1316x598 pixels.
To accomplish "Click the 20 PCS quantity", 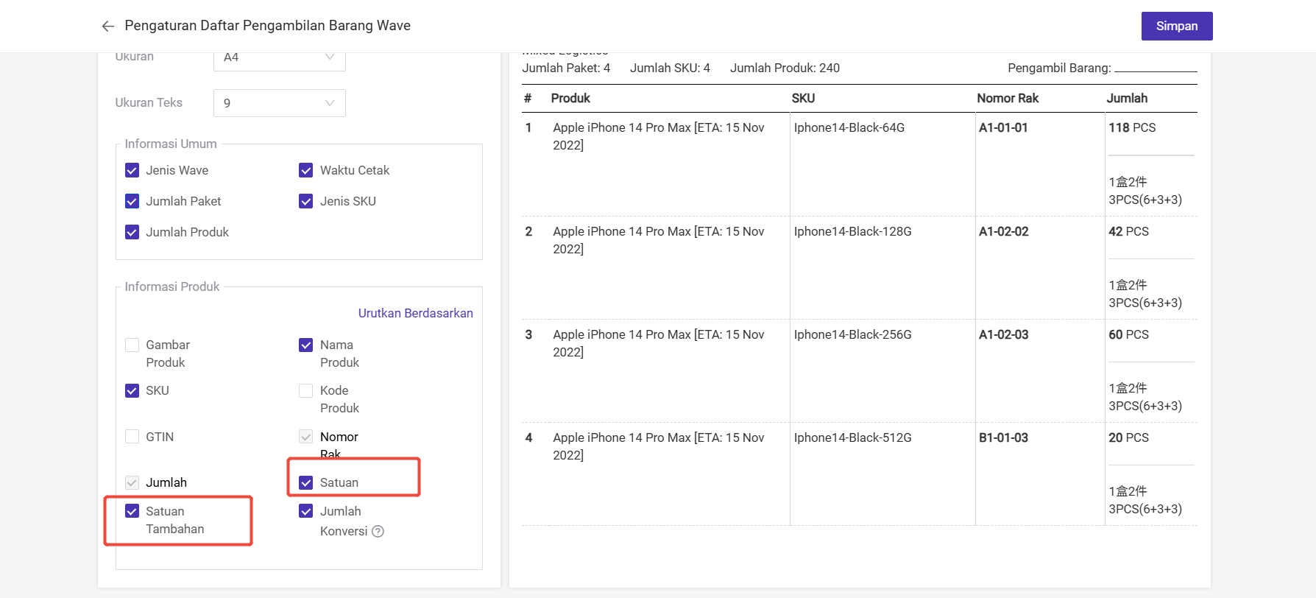I will (x=1128, y=437).
